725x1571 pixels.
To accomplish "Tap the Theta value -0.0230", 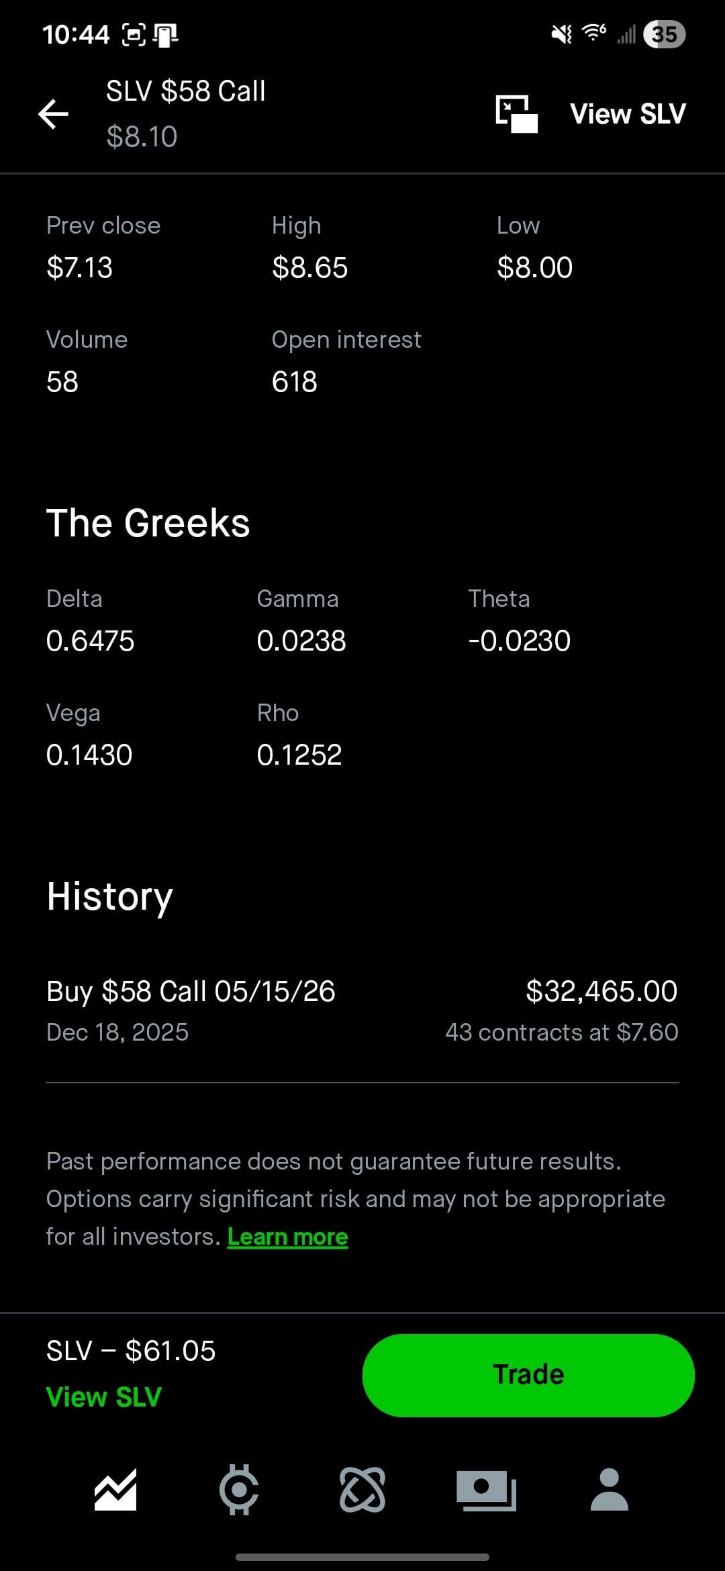I will tap(519, 640).
